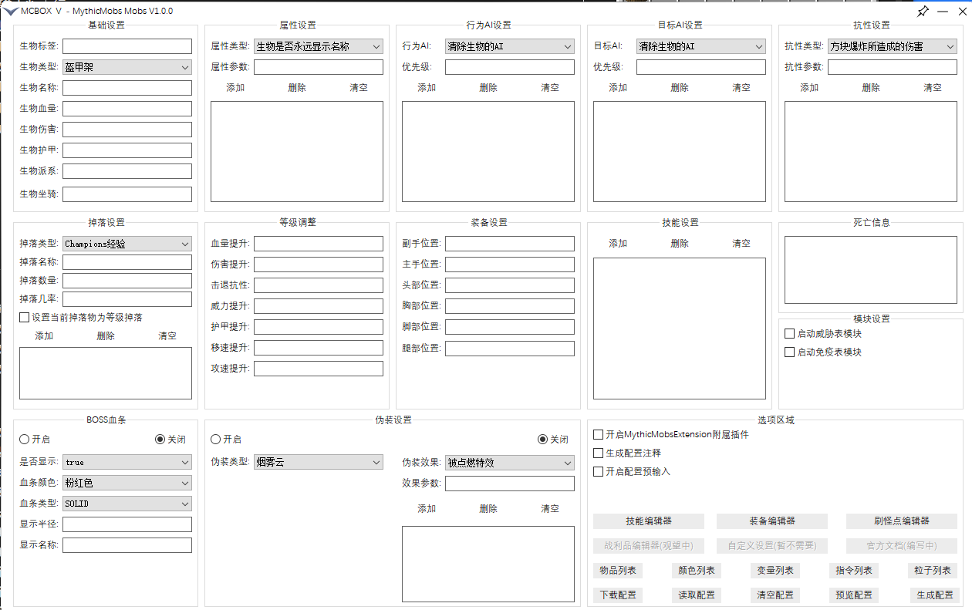The image size is (972, 610).
Task: Click 下载配置 button
Action: point(618,595)
